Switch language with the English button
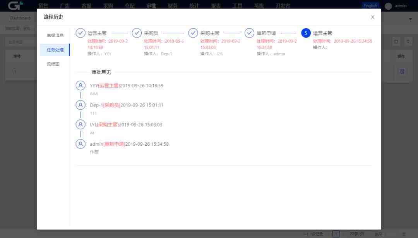 tap(370, 6)
